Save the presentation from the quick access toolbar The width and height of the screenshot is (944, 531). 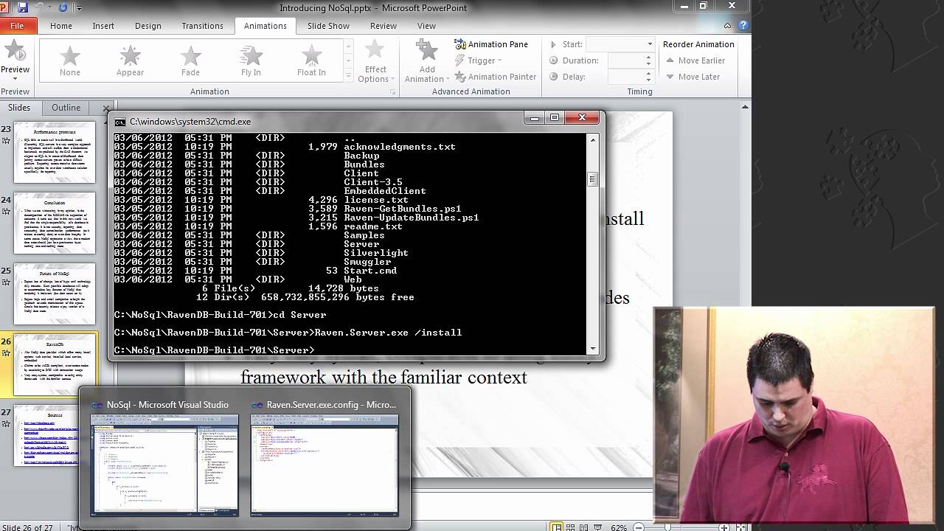point(22,7)
